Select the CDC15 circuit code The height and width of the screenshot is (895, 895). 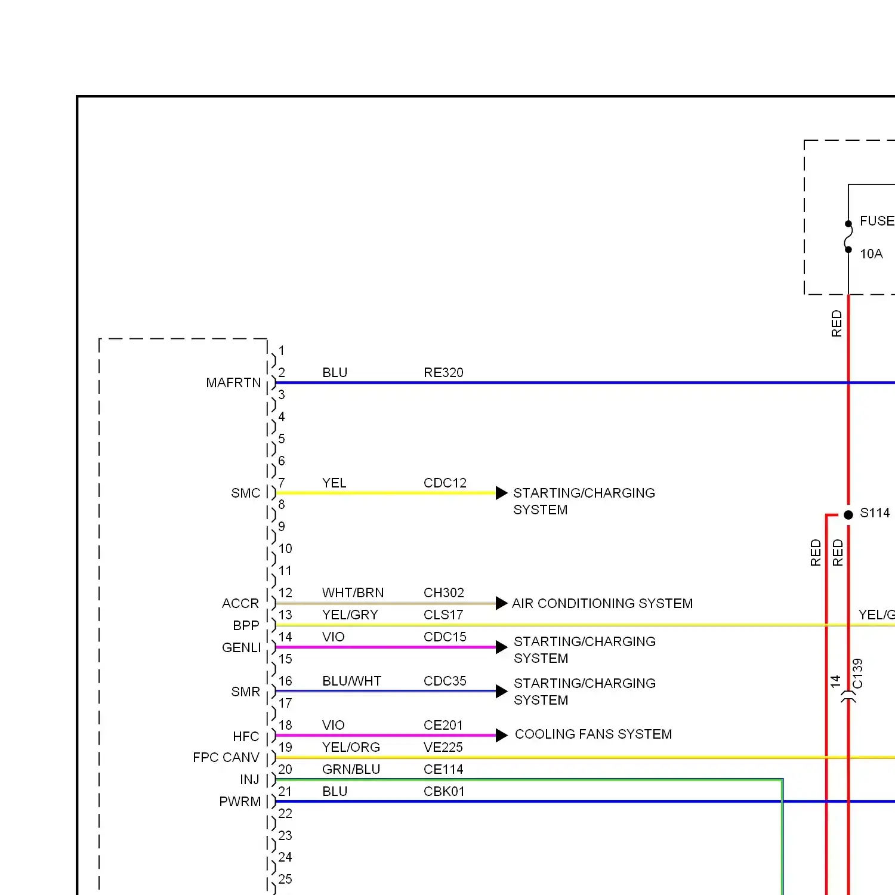445,637
